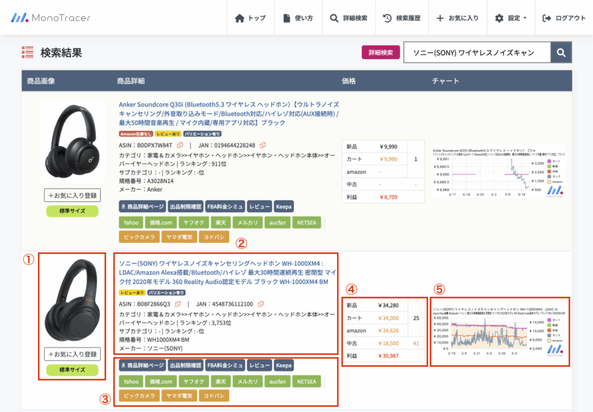Open the Sony WH-1000XM4 price chart

(499, 331)
